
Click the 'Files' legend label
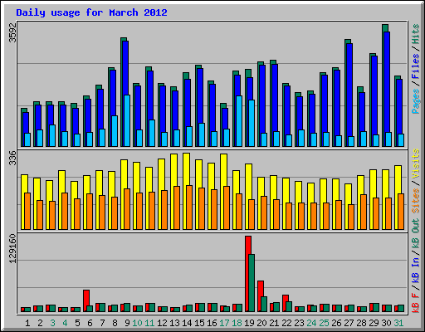click(x=416, y=66)
